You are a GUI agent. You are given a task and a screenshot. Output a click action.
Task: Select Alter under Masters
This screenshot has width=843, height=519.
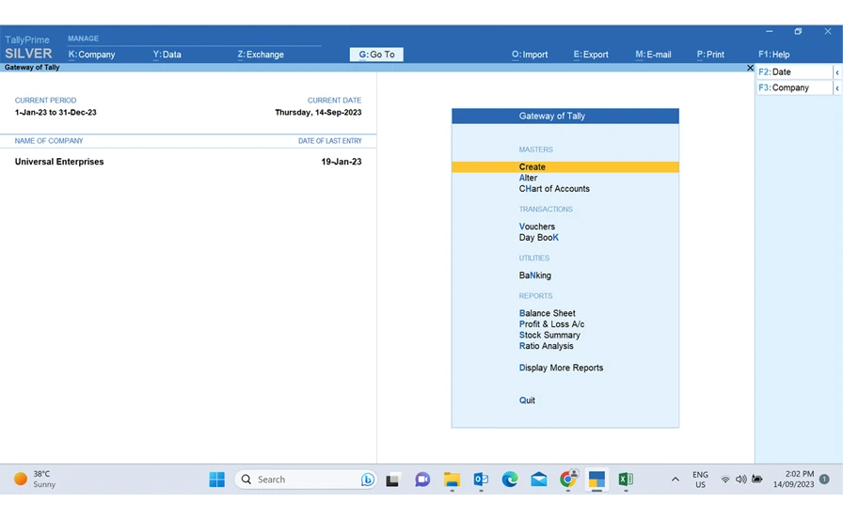coord(528,178)
